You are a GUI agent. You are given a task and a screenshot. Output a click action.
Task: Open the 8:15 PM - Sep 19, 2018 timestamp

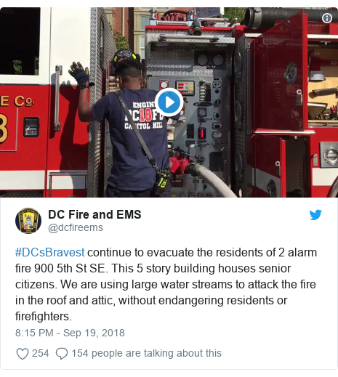click(x=70, y=333)
